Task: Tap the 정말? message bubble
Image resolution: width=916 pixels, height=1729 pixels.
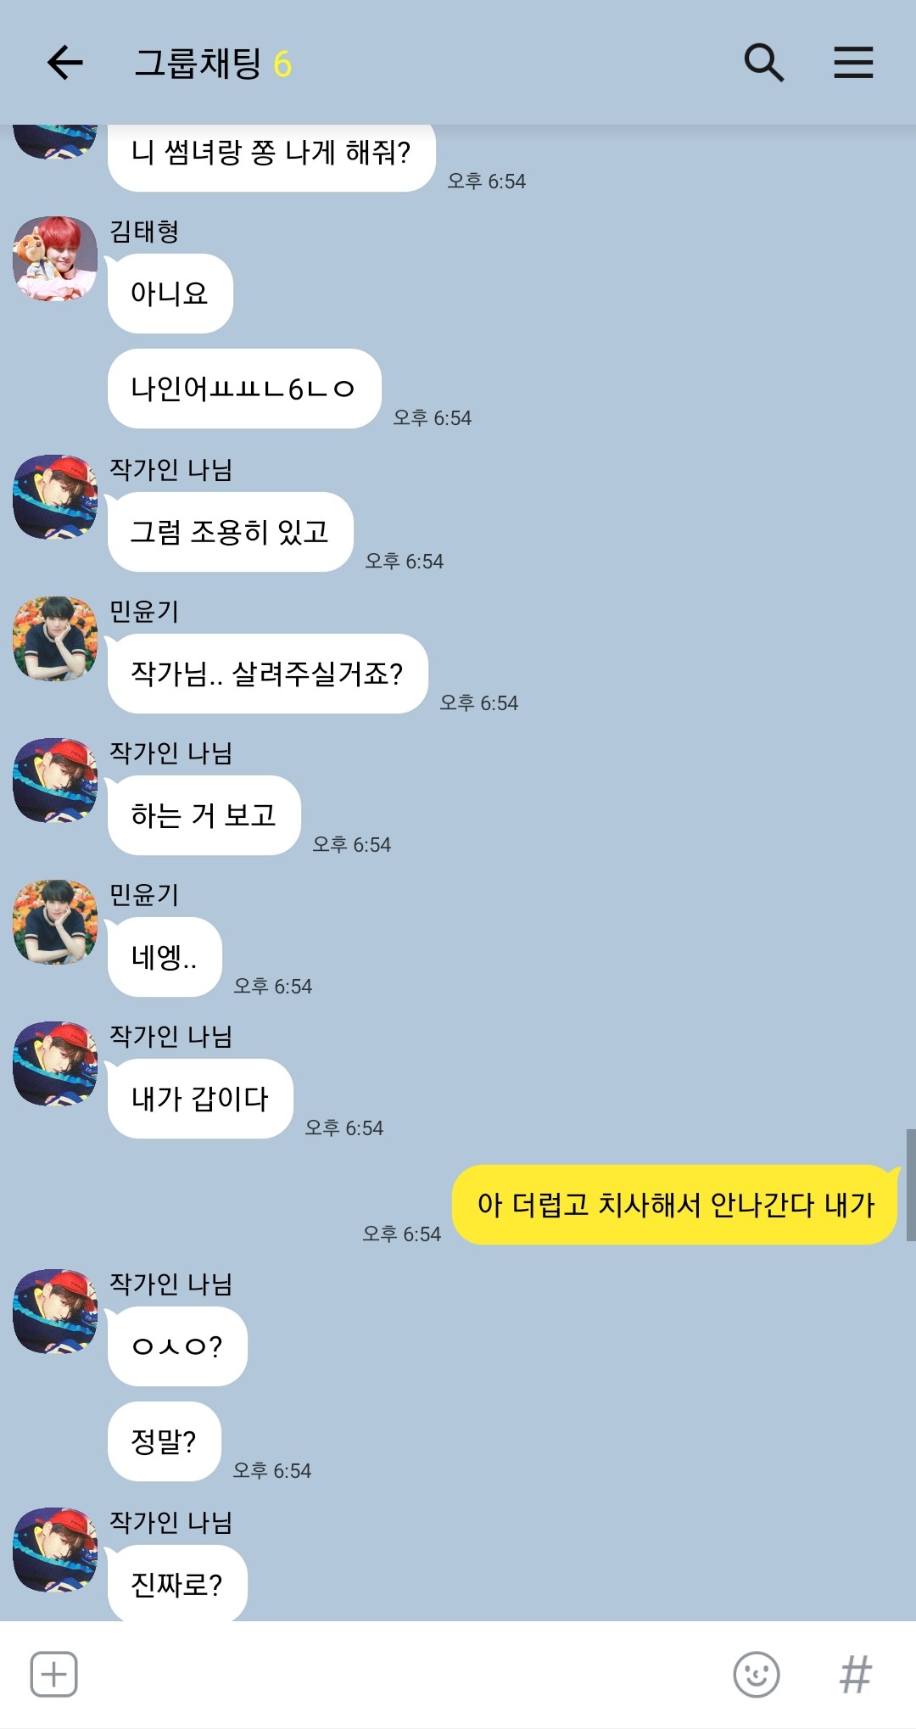Action: (165, 1441)
